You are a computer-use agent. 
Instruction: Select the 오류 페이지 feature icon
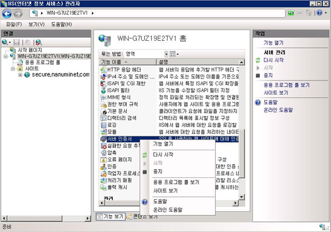click(103, 160)
